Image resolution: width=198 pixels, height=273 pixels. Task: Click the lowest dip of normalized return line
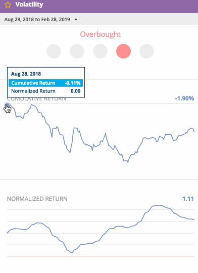(x=72, y=253)
